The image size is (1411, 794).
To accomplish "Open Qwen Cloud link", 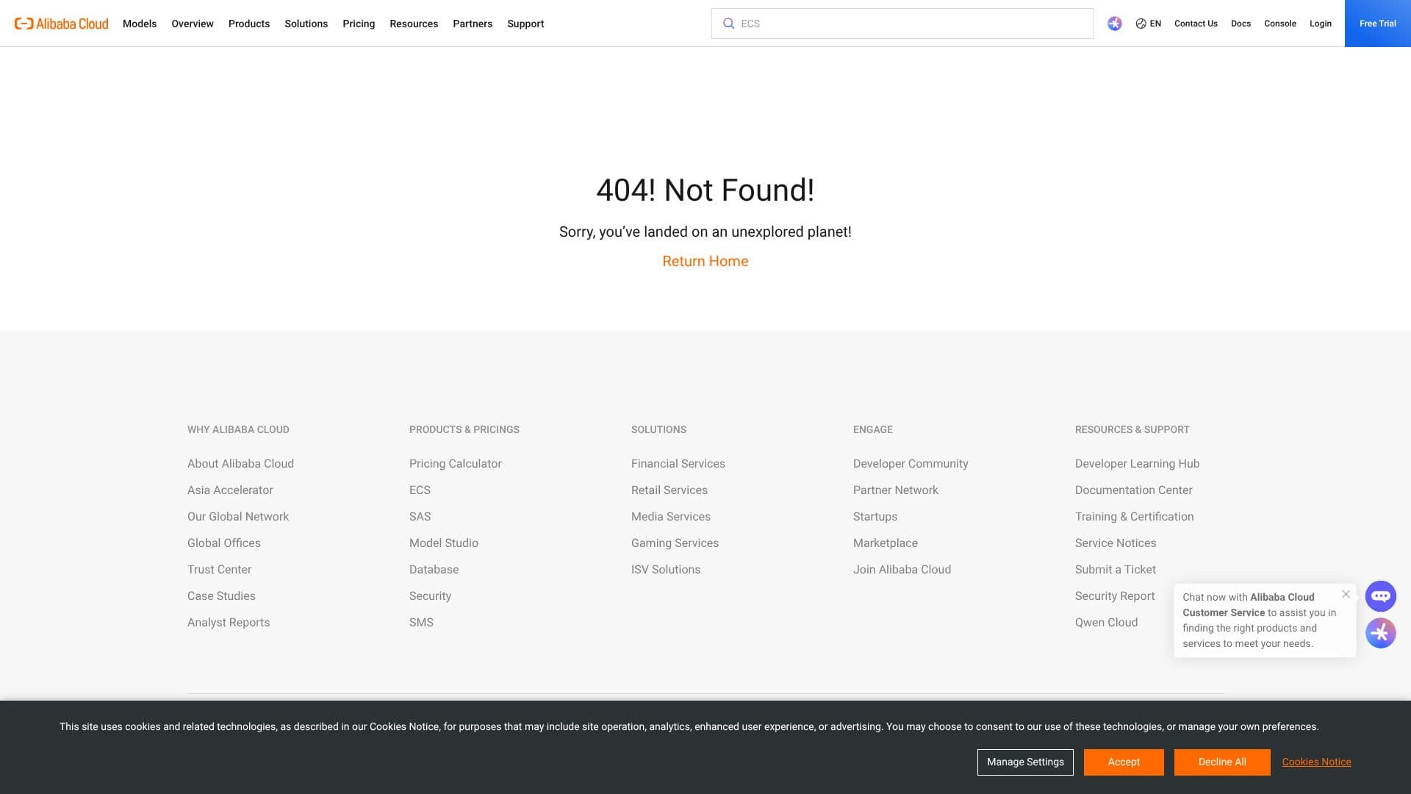I will pos(1106,623).
